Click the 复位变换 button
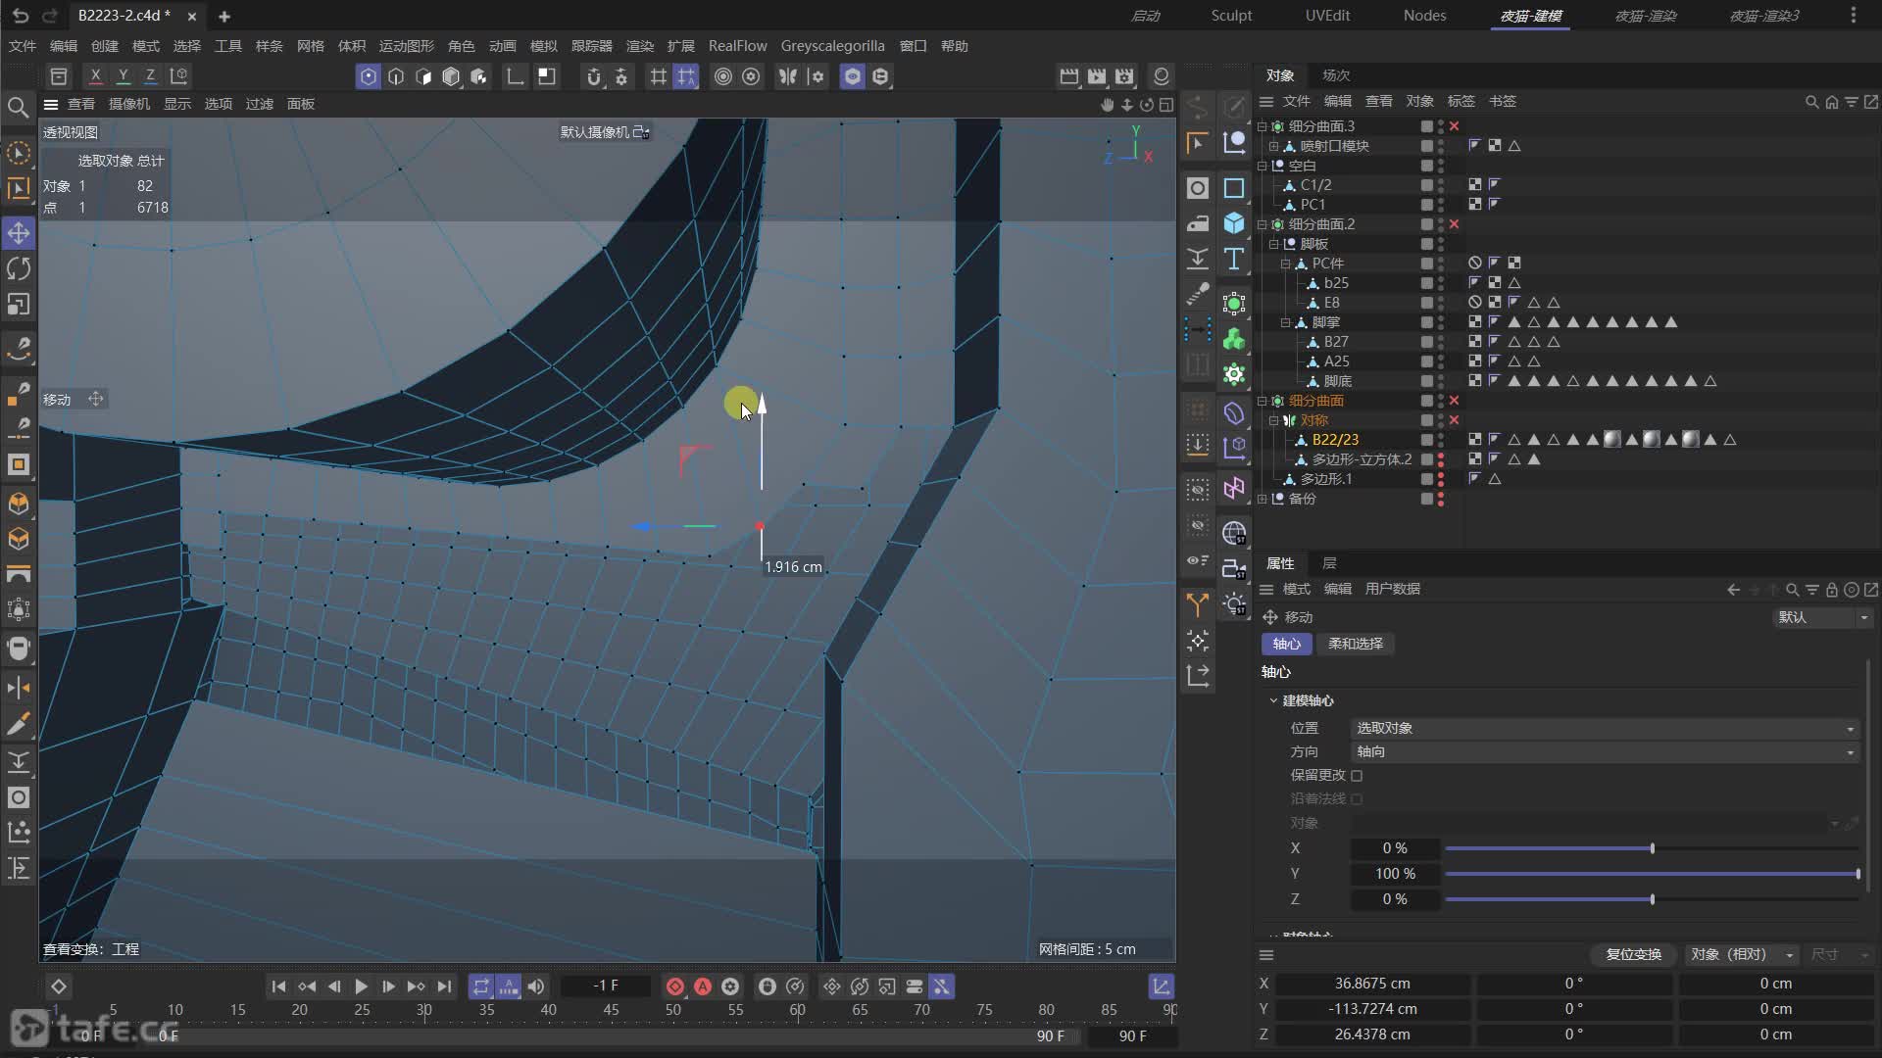The height and width of the screenshot is (1058, 1882). [x=1633, y=954]
